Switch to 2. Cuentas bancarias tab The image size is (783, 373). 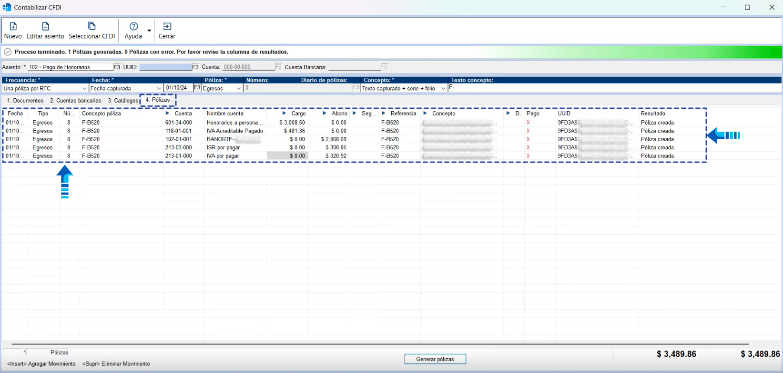coord(75,101)
